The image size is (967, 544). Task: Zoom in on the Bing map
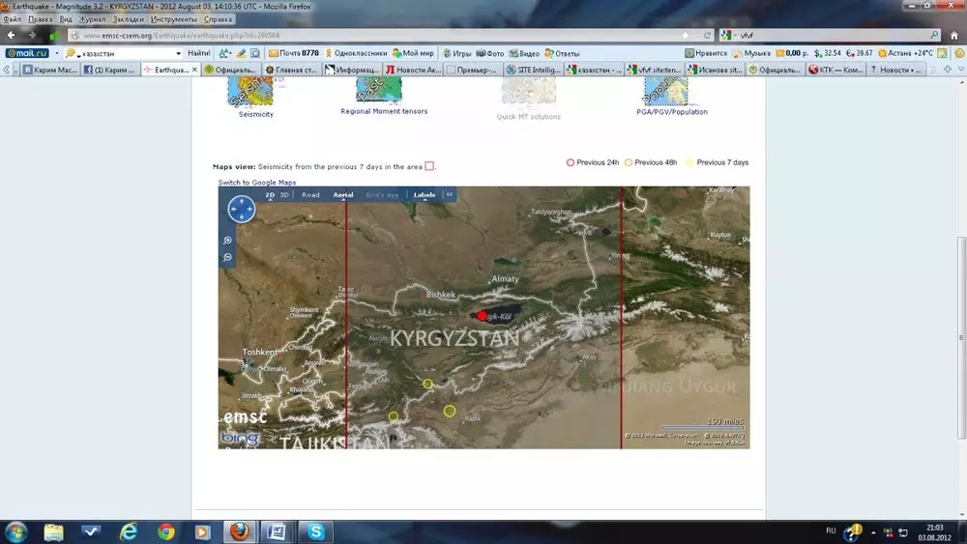(x=227, y=241)
